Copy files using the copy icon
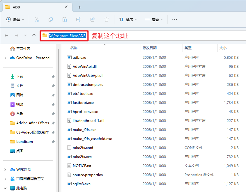Image resolution: width=246 pixels, height=192 pixels. coord(50,19)
